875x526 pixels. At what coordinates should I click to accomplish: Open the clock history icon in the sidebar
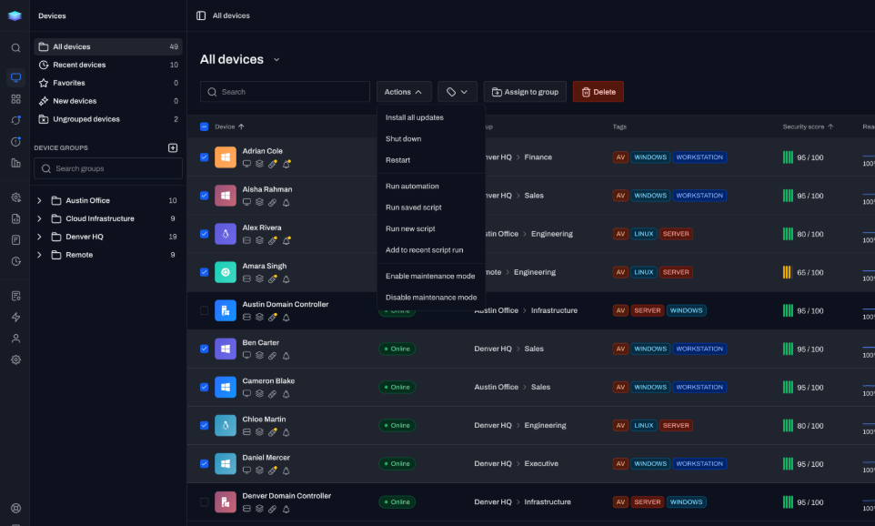15,261
